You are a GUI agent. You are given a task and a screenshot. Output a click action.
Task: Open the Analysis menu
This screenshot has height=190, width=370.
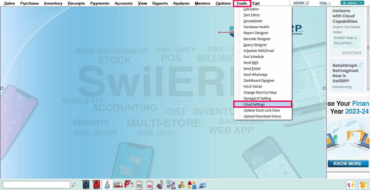coord(181,3)
